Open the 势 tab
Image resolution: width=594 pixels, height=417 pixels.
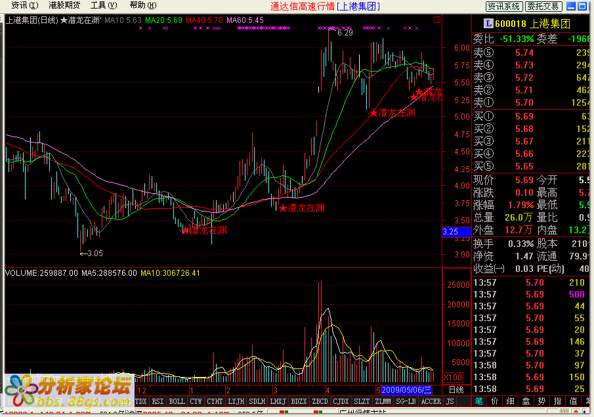tap(541, 401)
